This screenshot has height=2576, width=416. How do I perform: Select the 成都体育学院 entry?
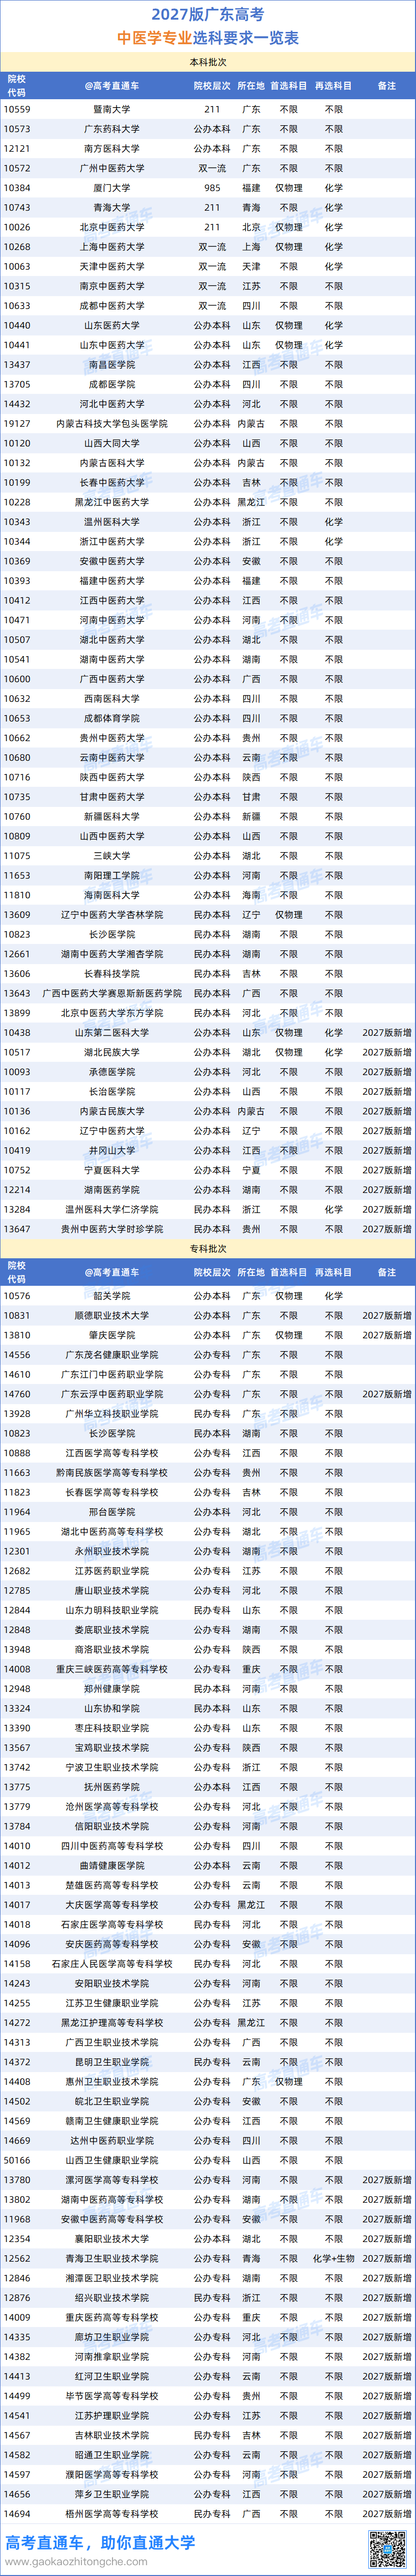pyautogui.click(x=112, y=718)
